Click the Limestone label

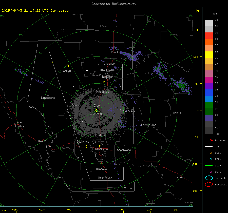[x=48, y=98]
